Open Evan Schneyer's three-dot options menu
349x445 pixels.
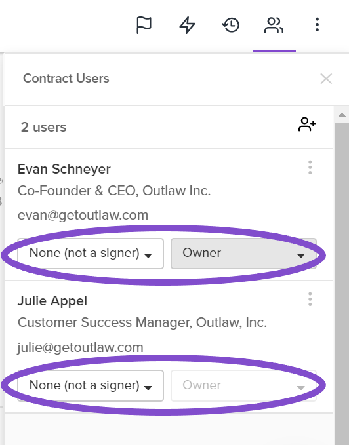310,167
